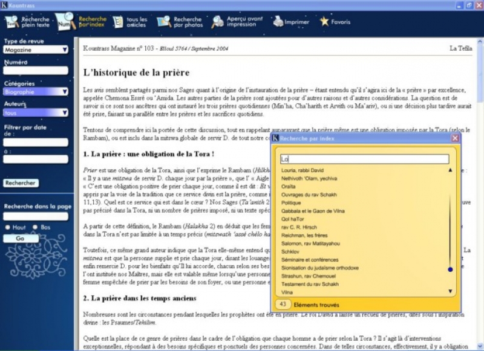Select the 'Schklov' index entry
Screen dimensions: 484x351
click(x=290, y=251)
